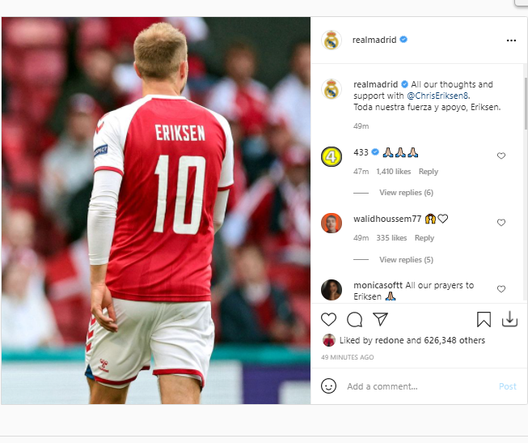The height and width of the screenshot is (443, 528).
Task: Like the post with heart icon
Action: (329, 319)
